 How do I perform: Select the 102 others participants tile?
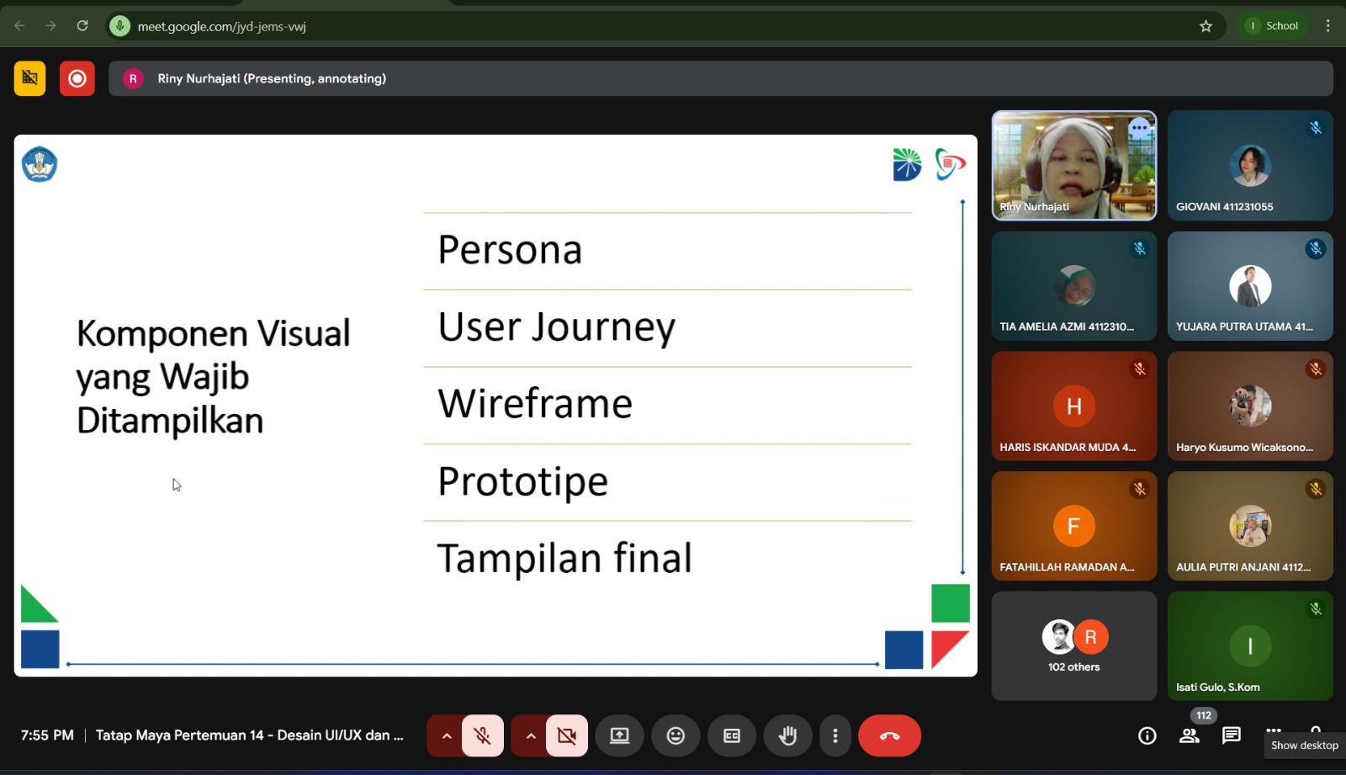pyautogui.click(x=1074, y=645)
